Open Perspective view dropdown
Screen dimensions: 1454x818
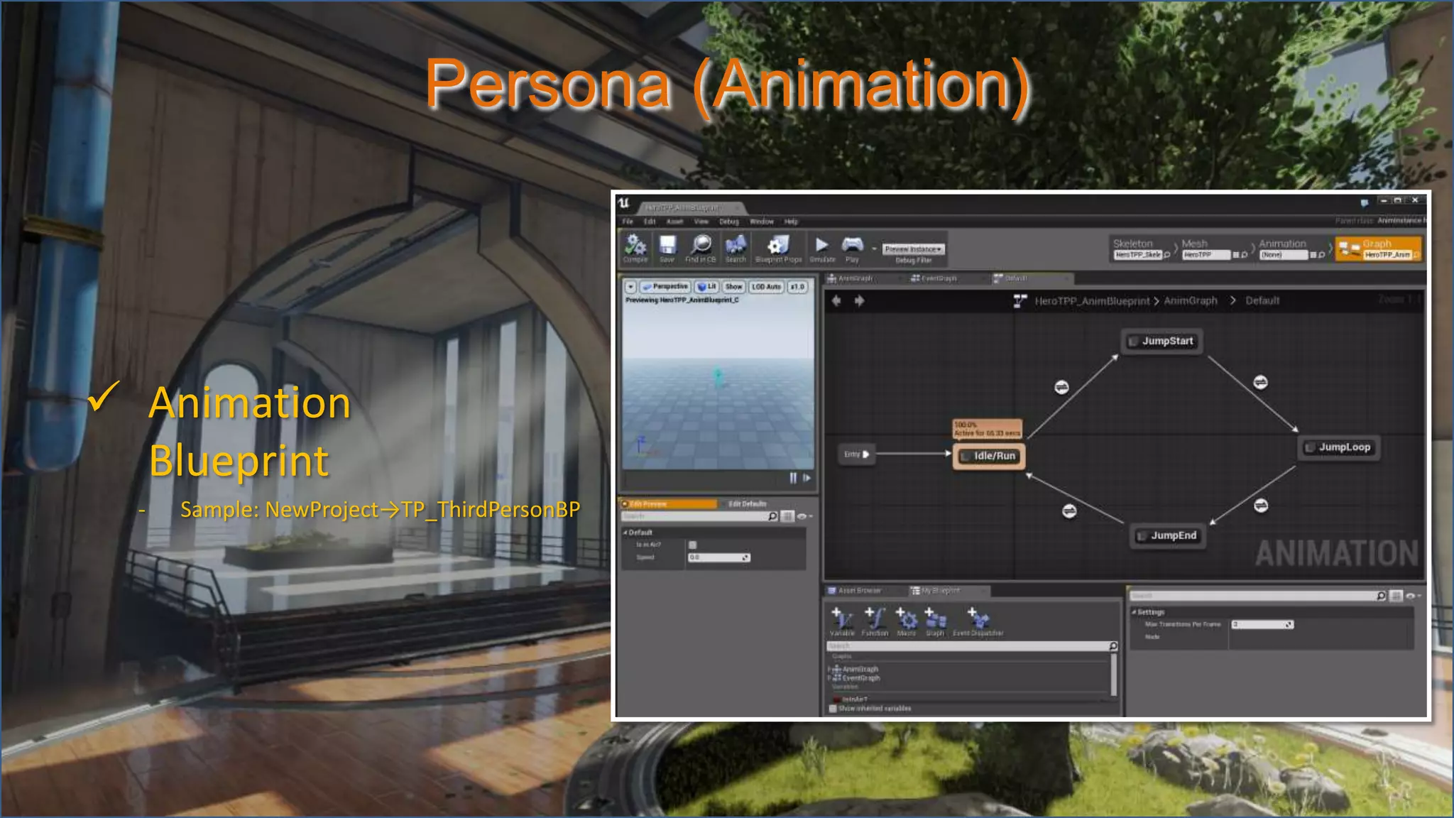click(x=665, y=287)
